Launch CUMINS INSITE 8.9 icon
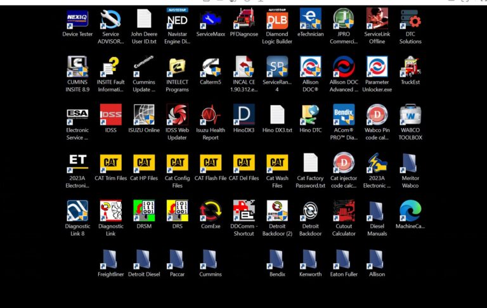Screen dimensions: 487x308 pos(77,67)
